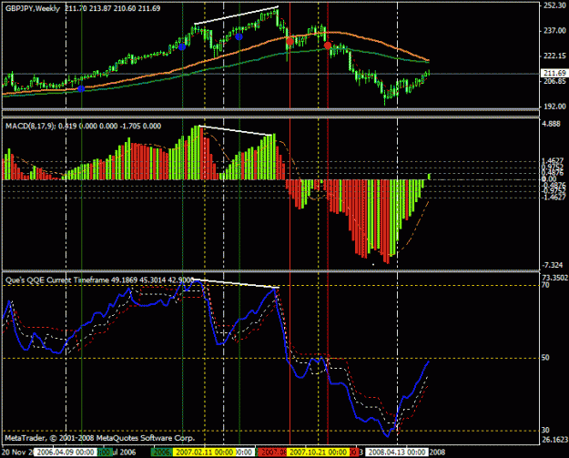Click the 26.1623 QQE scale value

(554, 440)
